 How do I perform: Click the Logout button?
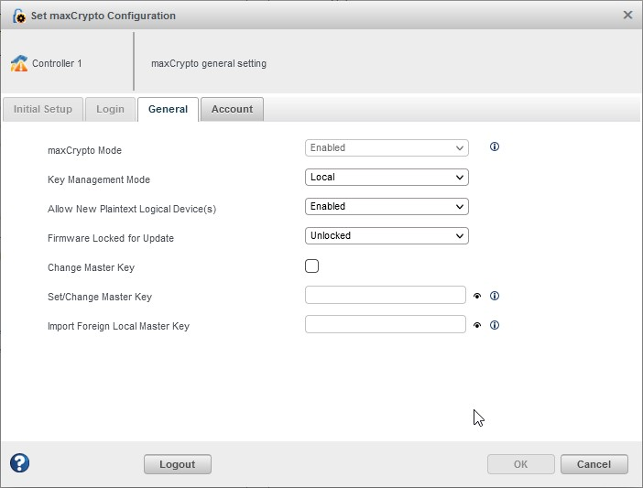pos(177,464)
